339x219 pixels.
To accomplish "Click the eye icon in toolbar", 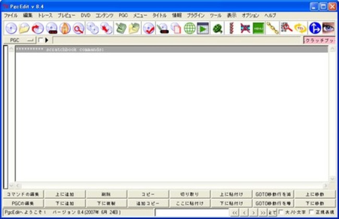I will [x=328, y=28].
